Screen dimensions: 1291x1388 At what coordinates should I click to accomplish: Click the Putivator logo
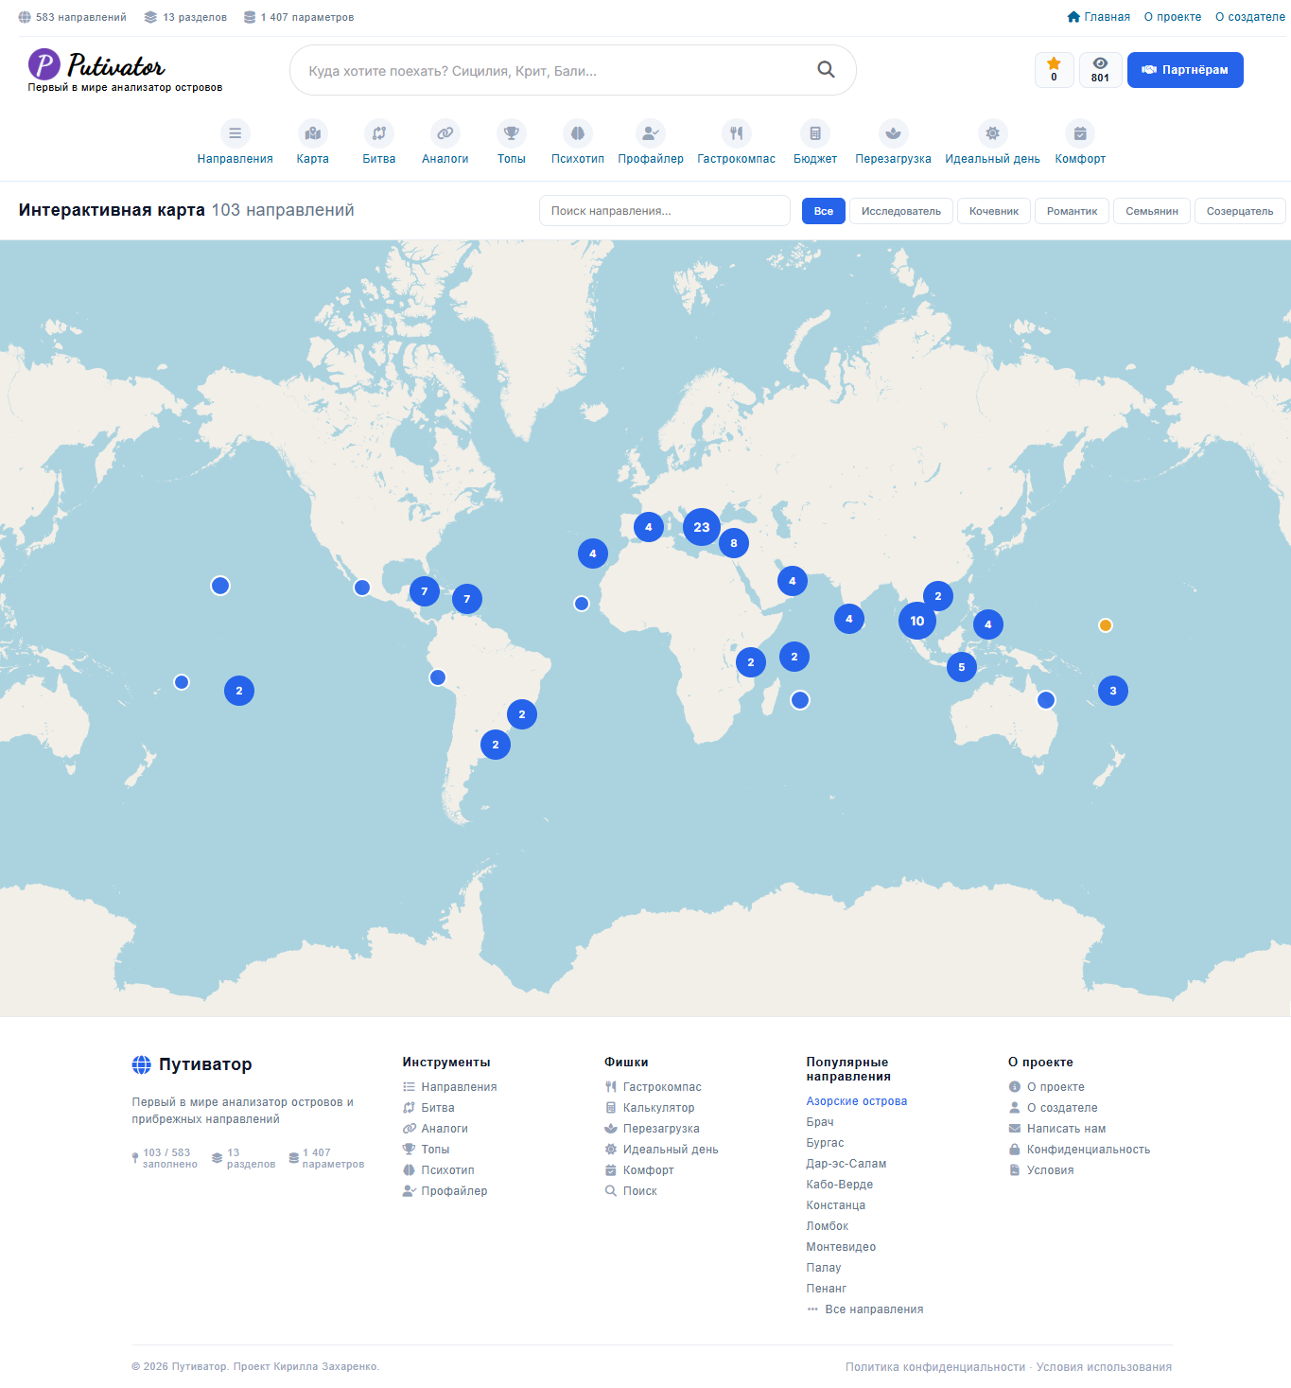pos(125,71)
